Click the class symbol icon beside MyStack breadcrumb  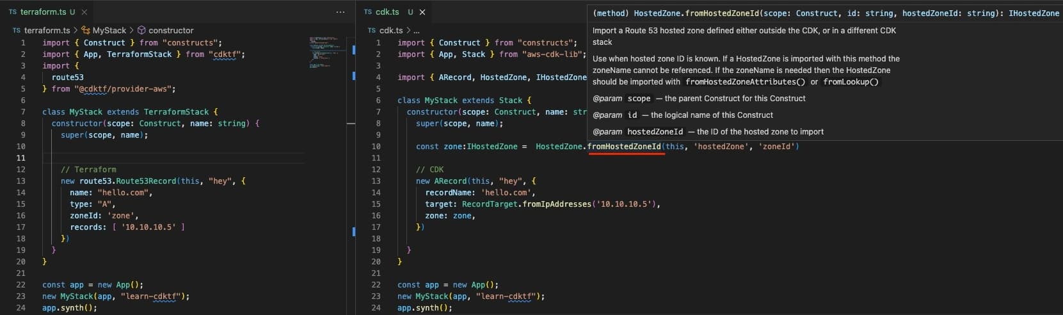86,30
